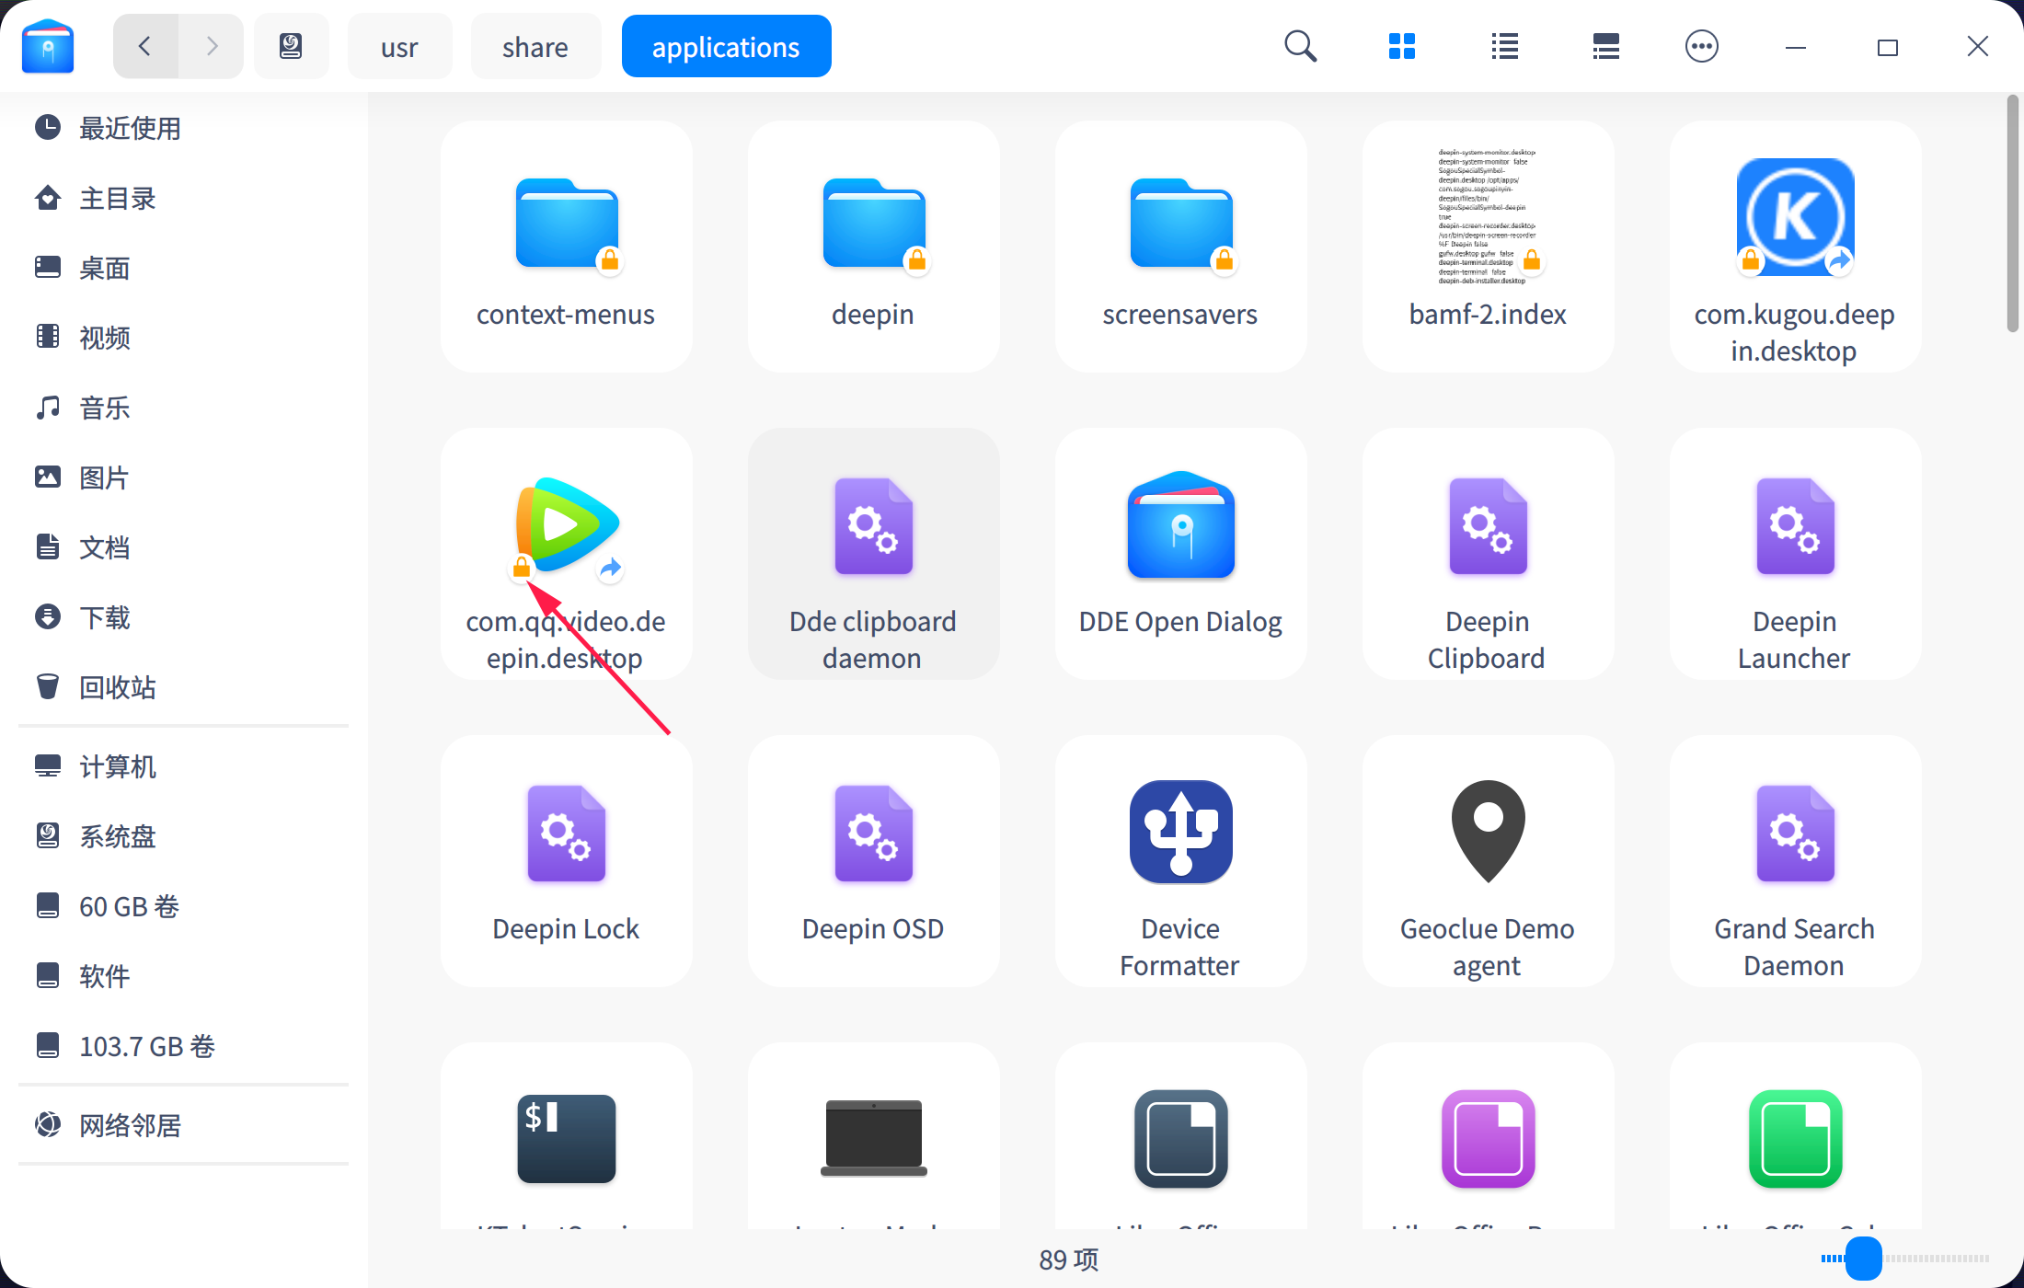The height and width of the screenshot is (1288, 2024).
Task: Select com.qq.video.deepin.desktop file
Action: tap(565, 552)
